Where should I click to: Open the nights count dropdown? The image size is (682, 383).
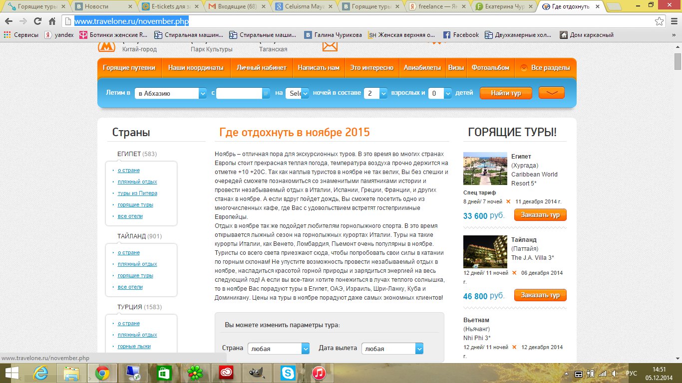pos(297,93)
